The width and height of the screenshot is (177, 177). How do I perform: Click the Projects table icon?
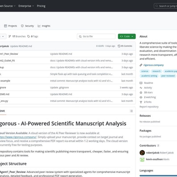tap(5, 26)
